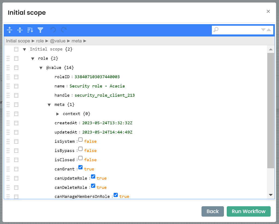279x224 pixels.
Task: Select the collapse-all rows icon
Action: tap(20, 30)
